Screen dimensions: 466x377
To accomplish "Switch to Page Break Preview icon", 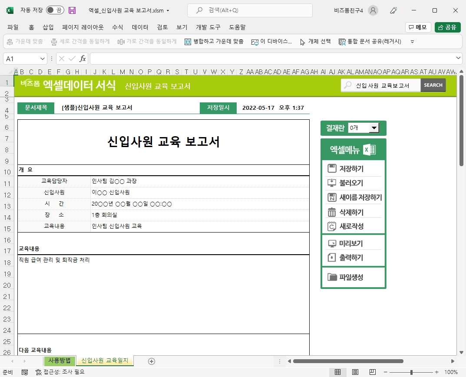I will (x=372, y=372).
